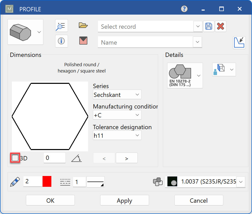Click the sketch insertion icon top right
Image resolution: width=252 pixels, height=214 pixels.
[239, 43]
